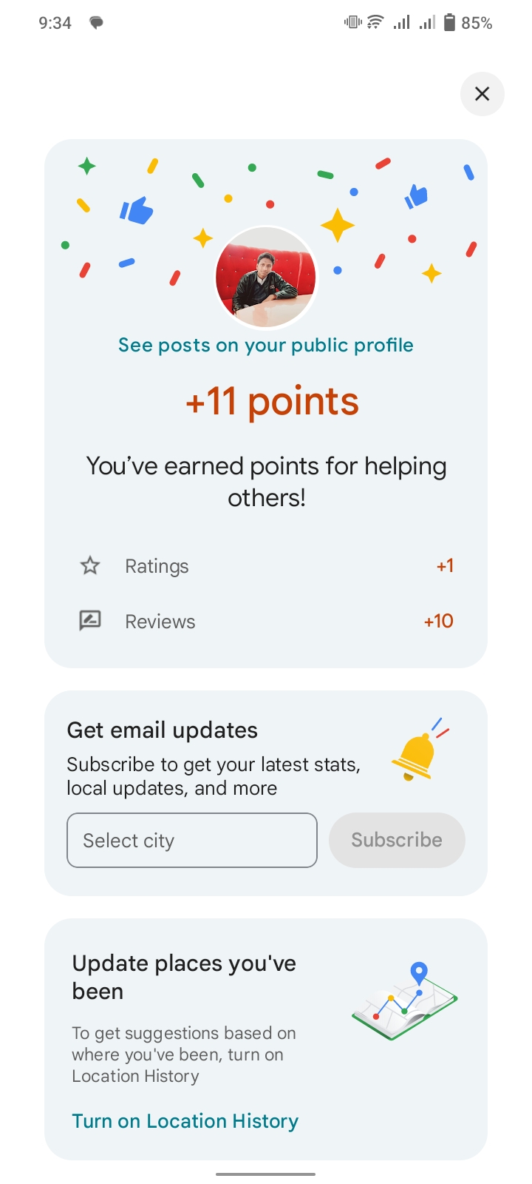Tap the Update places you've been heading
The height and width of the screenshot is (1184, 532).
184,977
